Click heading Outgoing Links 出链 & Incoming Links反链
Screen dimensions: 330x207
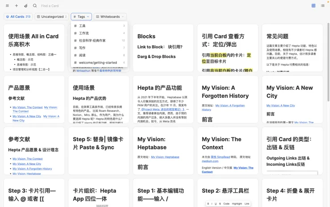point(288,161)
